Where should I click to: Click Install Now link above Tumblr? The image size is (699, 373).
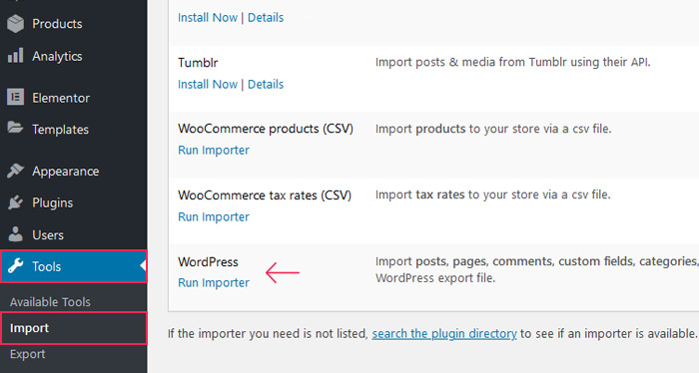coord(208,17)
